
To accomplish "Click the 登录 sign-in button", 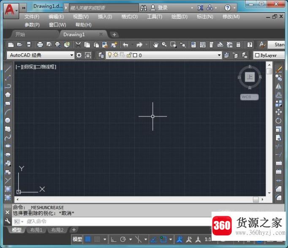I will coord(159,8).
